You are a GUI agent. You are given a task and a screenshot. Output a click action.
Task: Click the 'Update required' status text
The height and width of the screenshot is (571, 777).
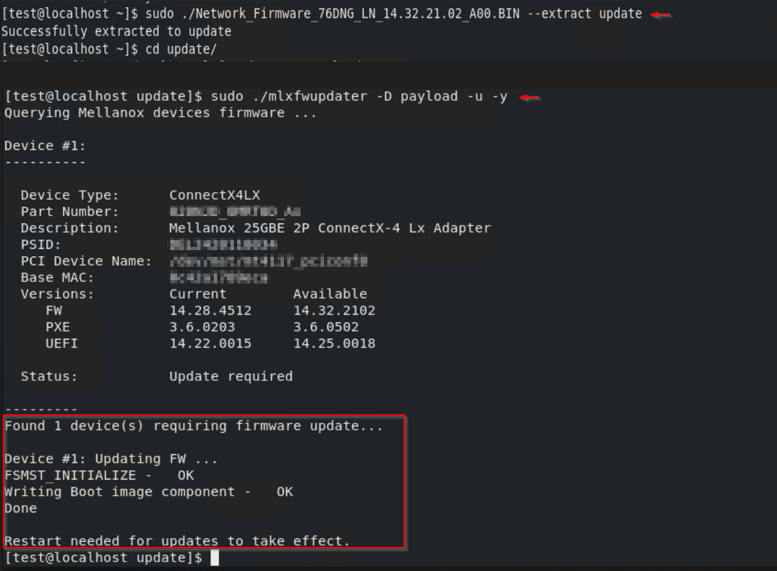click(x=230, y=376)
